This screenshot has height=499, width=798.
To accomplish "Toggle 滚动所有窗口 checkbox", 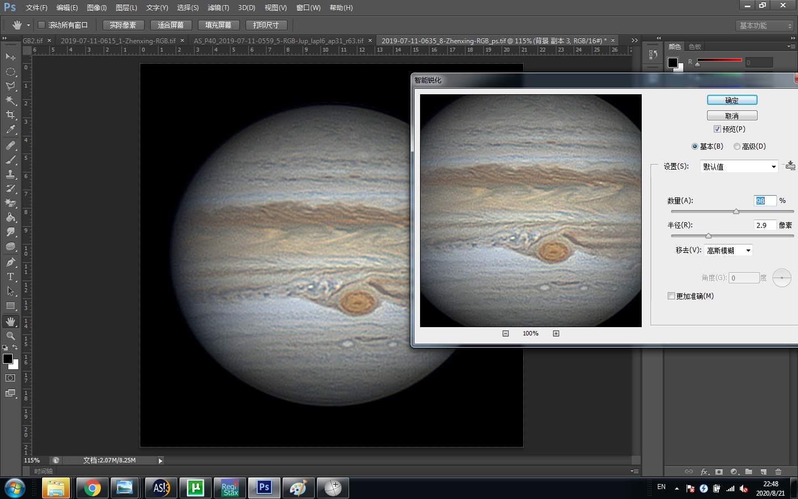I will (x=41, y=25).
